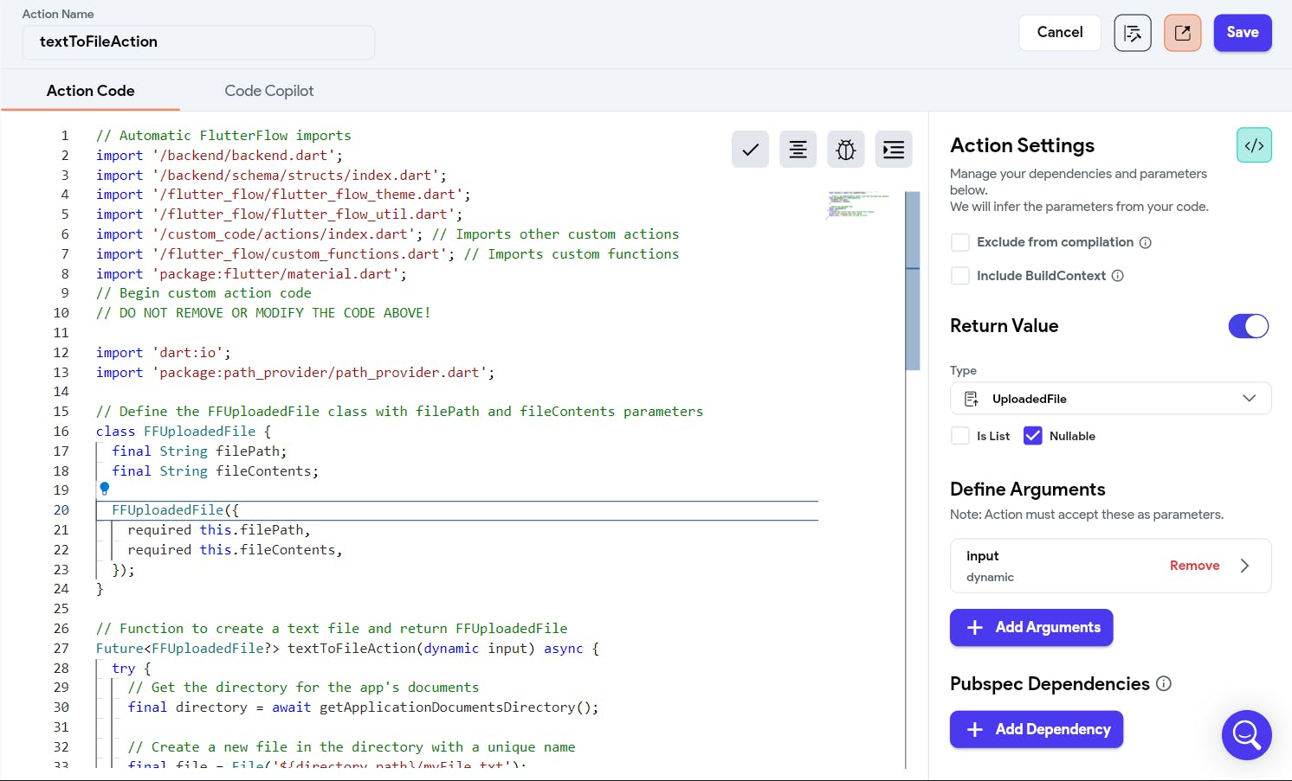Click the indent panel toggle icon

pos(893,150)
